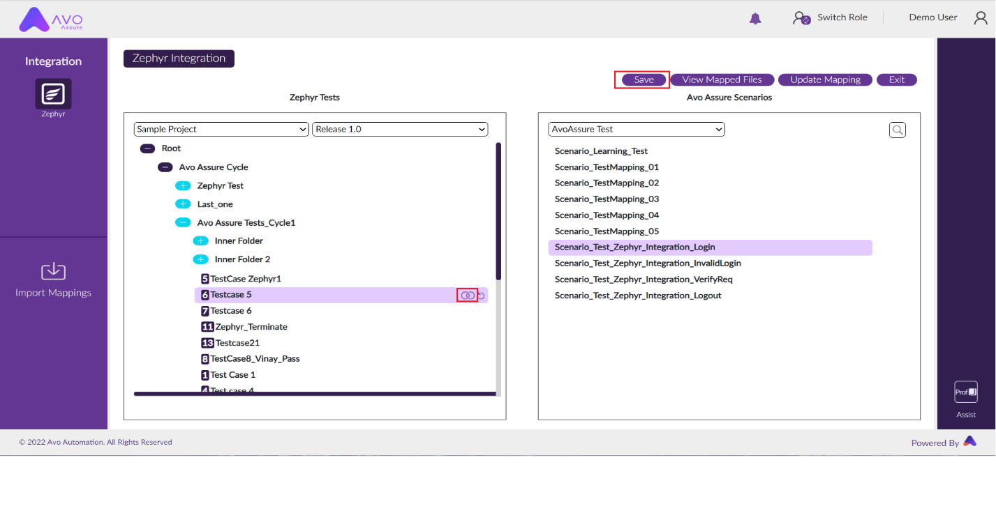The height and width of the screenshot is (513, 996).
Task: Open the notifications bell
Action: 755,19
